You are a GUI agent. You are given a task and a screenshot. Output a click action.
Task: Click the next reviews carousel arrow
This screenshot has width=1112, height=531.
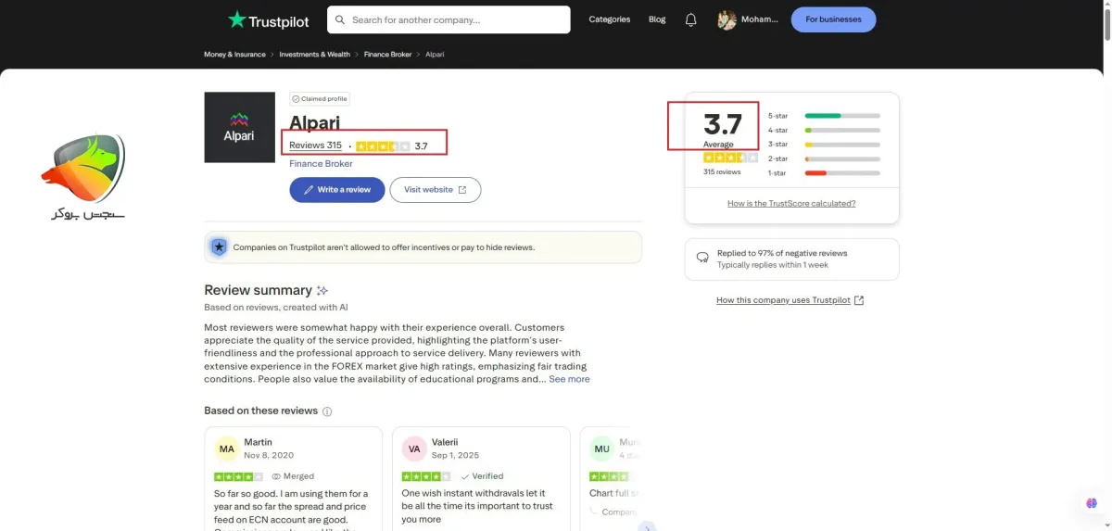tap(647, 526)
